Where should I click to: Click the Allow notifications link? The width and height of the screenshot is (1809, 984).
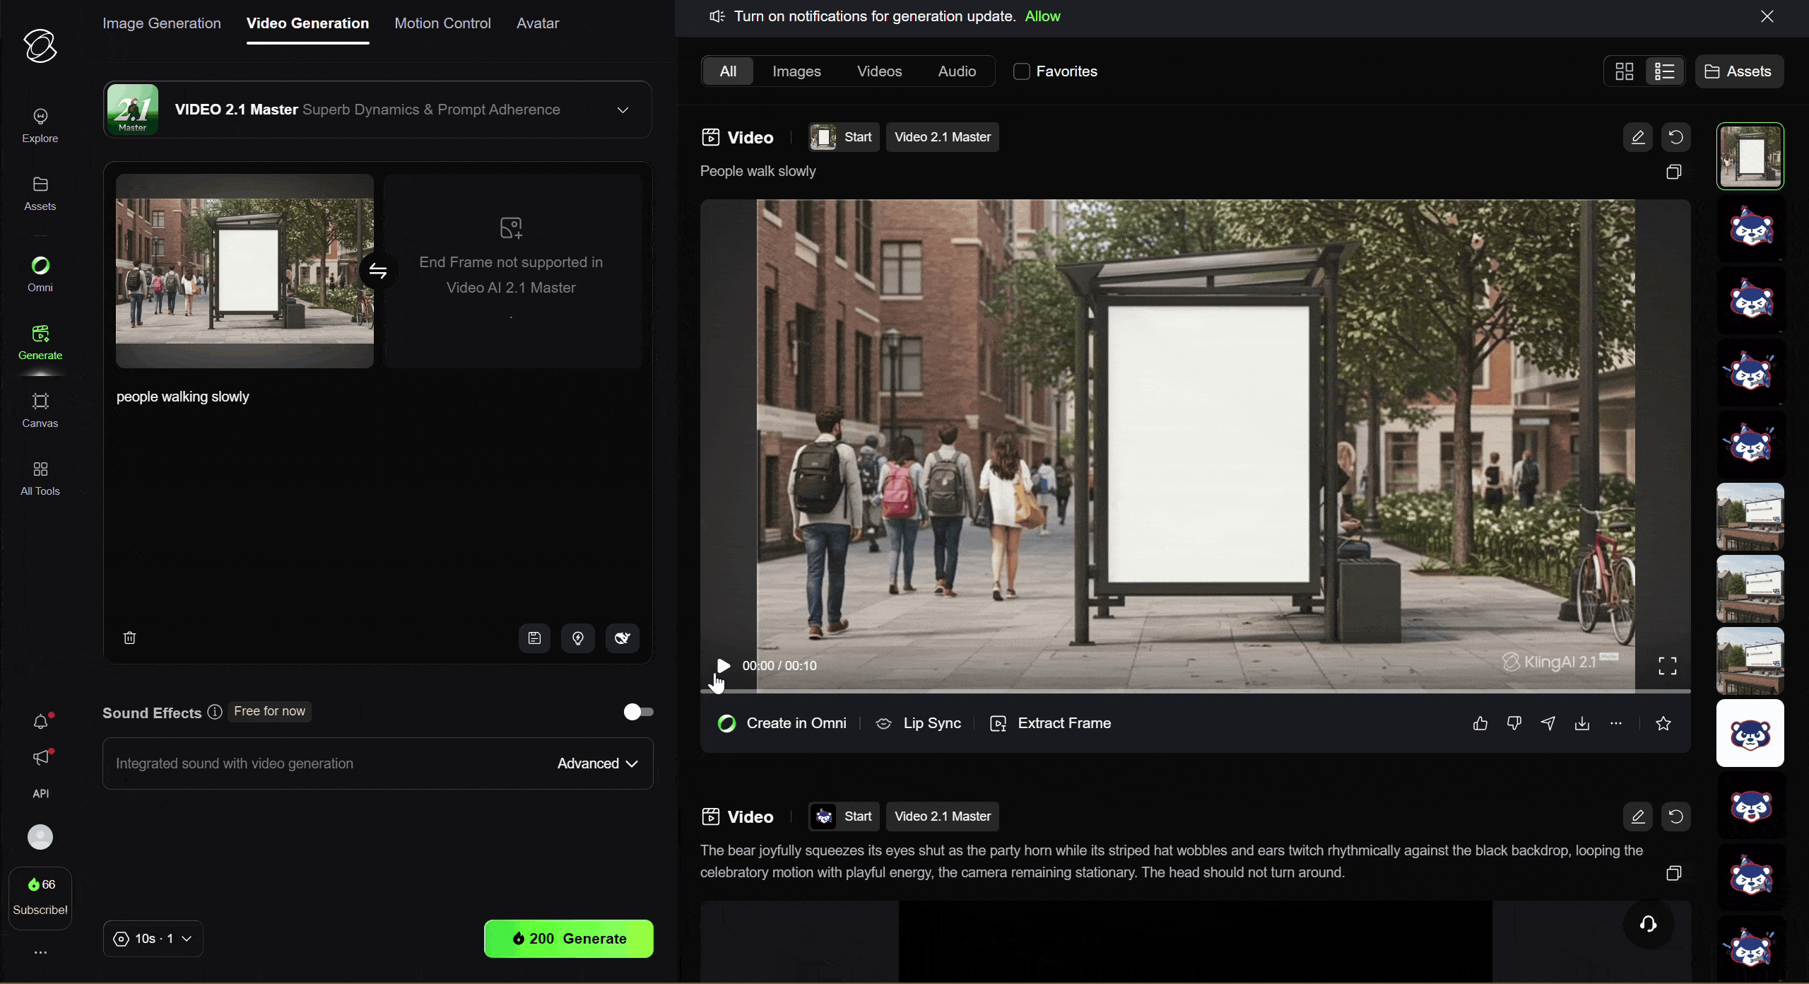[x=1043, y=16]
